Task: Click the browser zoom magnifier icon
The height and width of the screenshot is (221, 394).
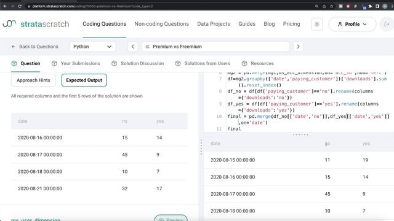Action: click(x=316, y=6)
